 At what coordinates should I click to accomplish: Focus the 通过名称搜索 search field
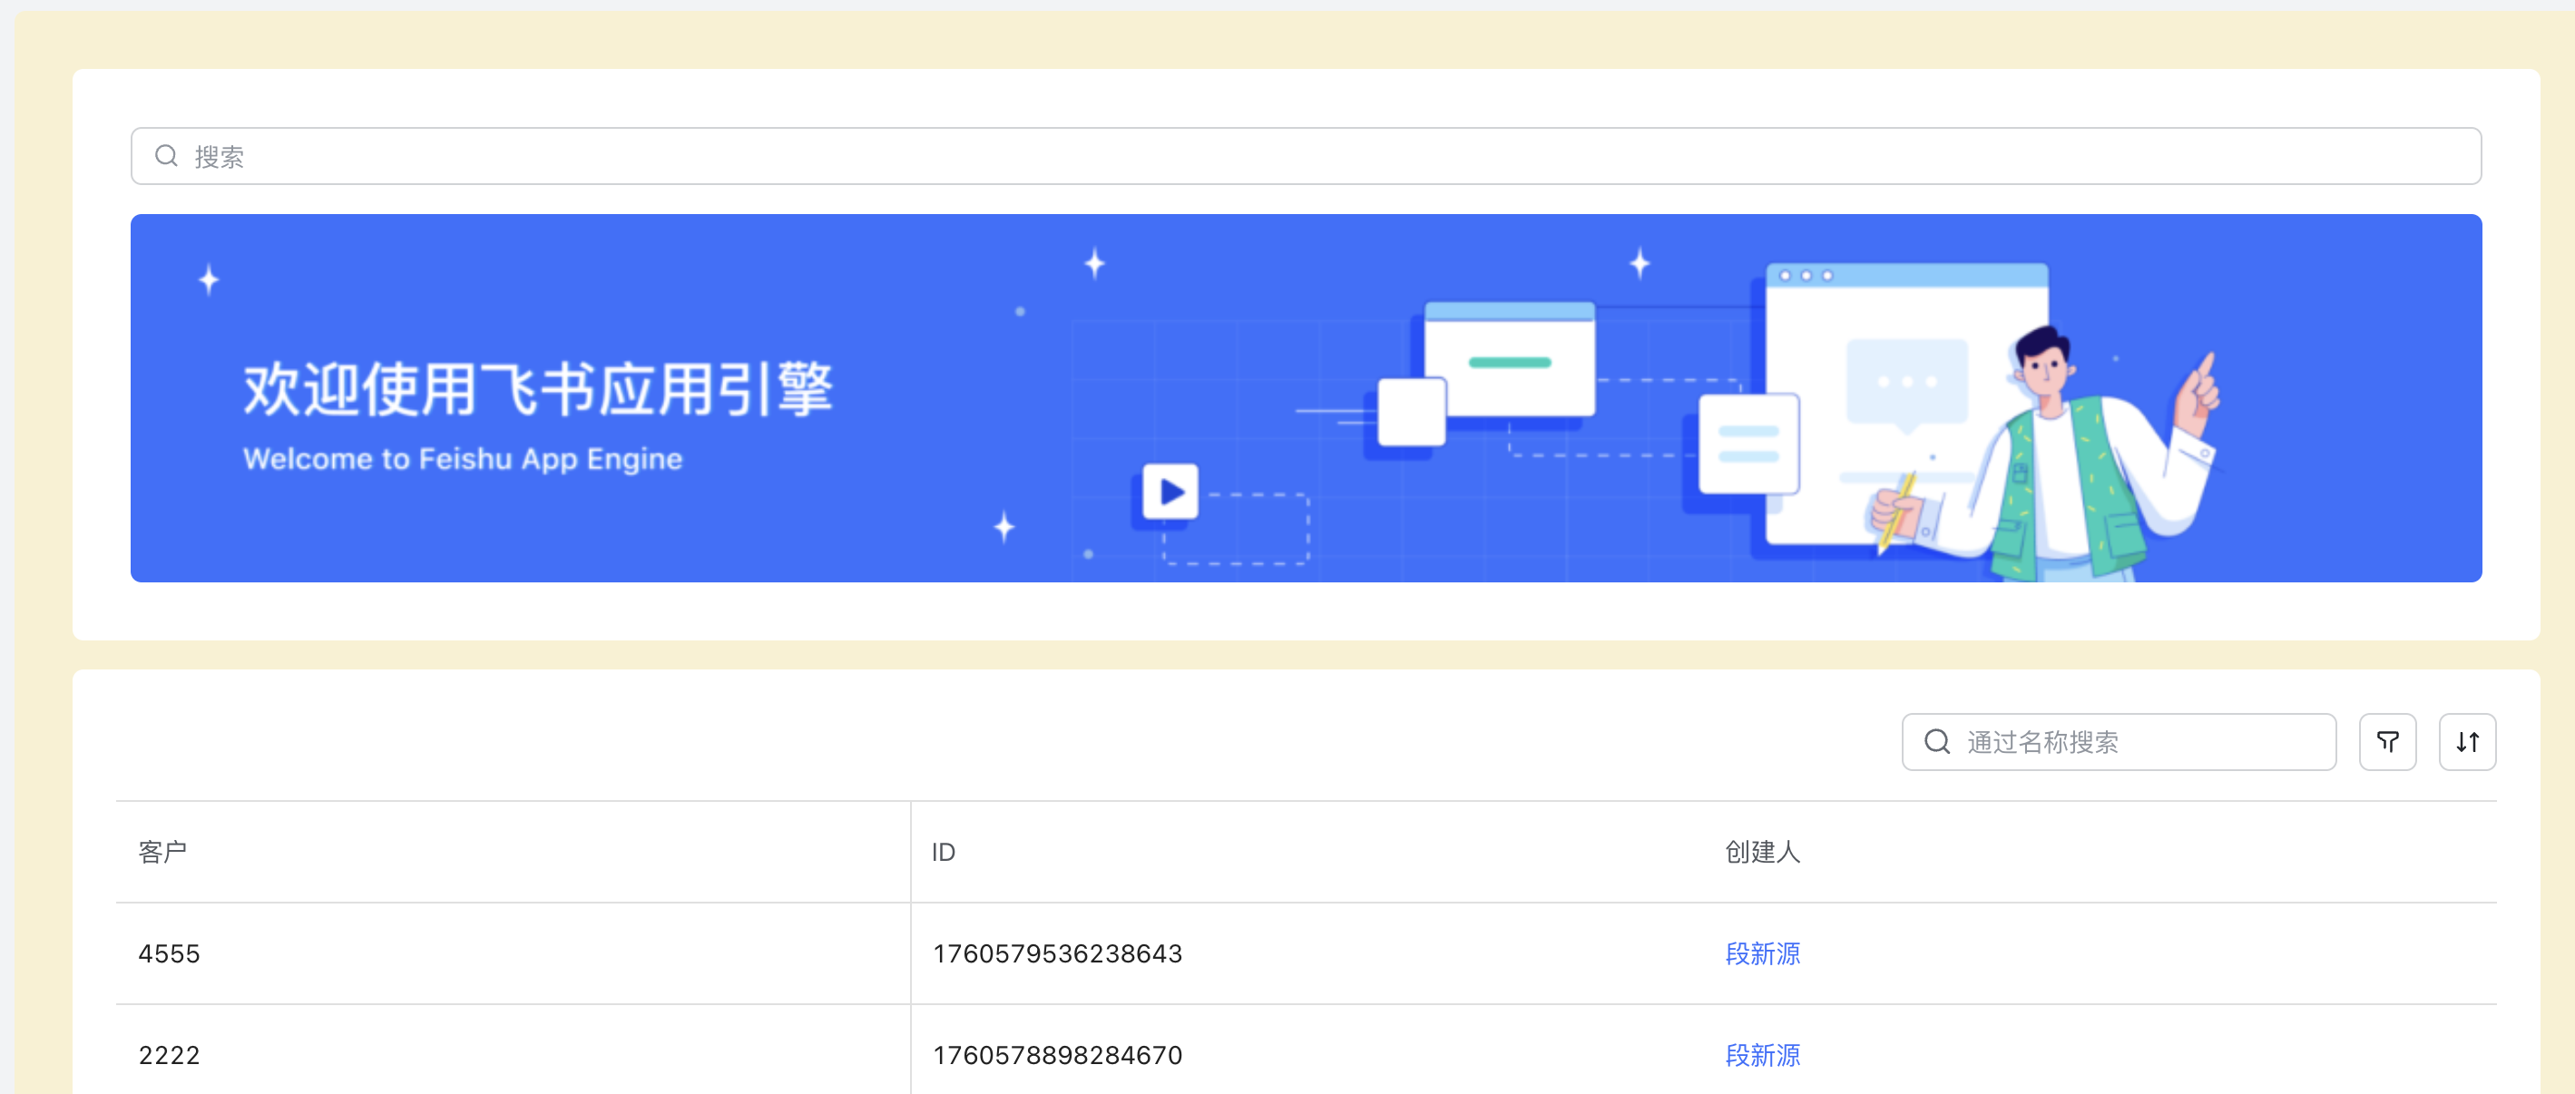coord(2119,741)
